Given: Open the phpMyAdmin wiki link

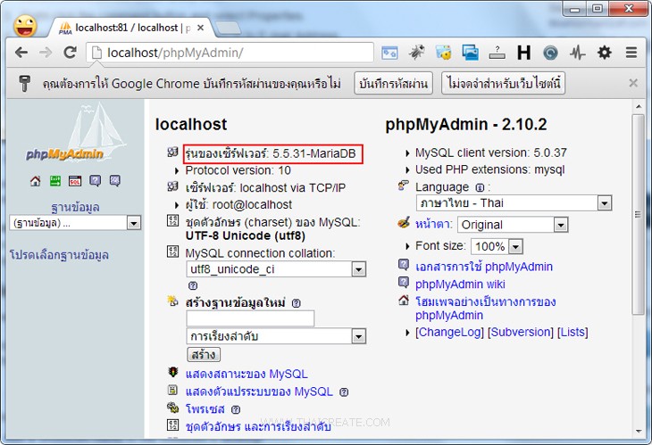Looking at the screenshot, I should (460, 284).
